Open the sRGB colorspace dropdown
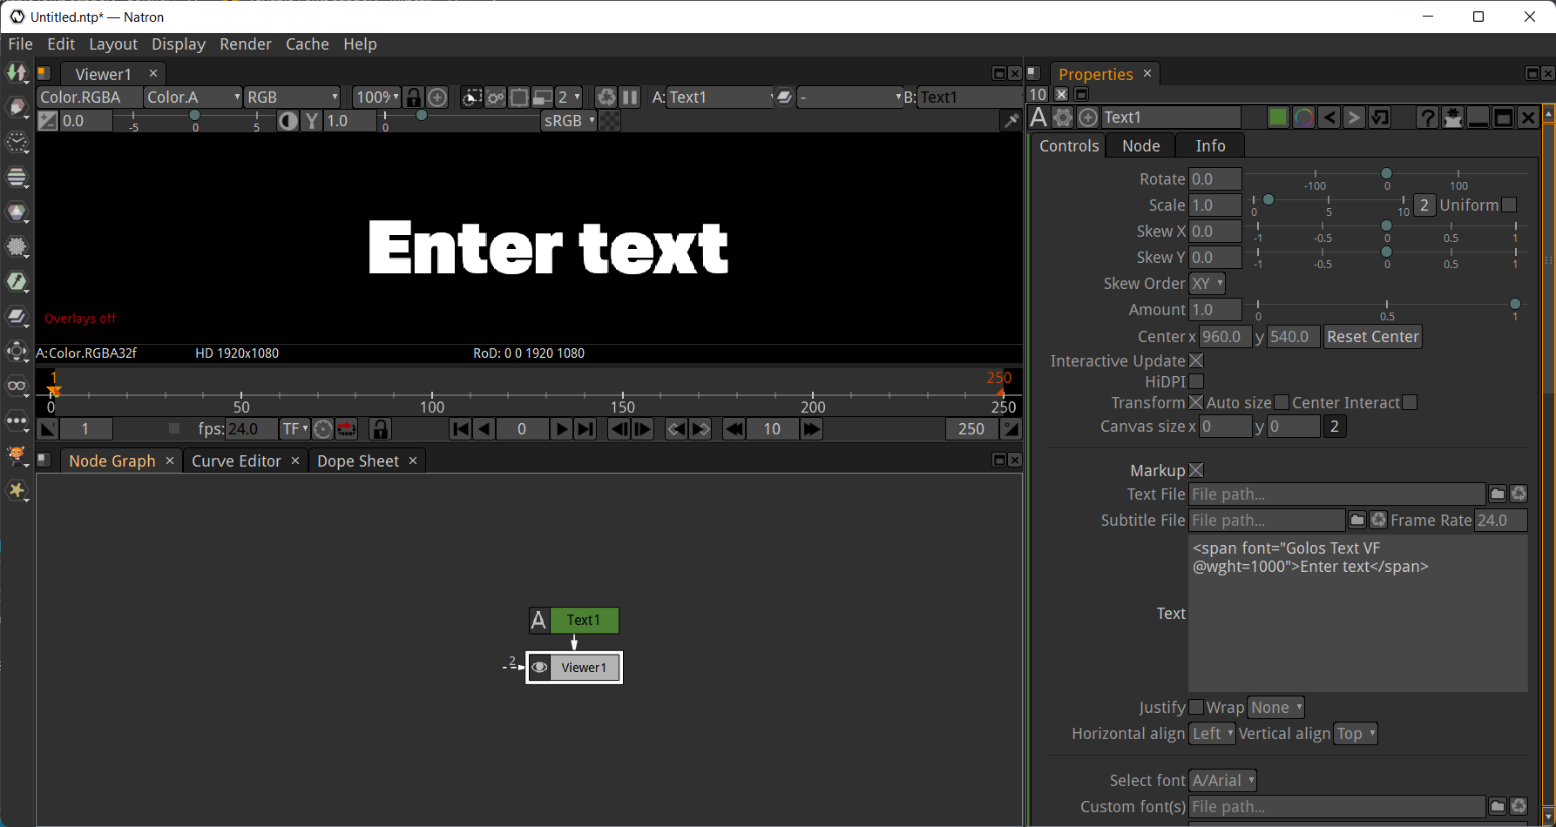 tap(569, 121)
